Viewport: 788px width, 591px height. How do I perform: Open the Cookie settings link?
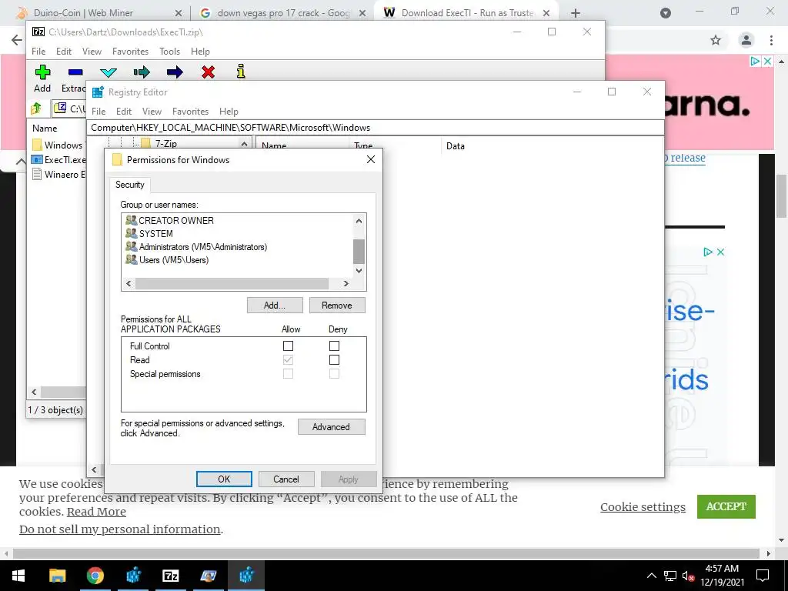(x=643, y=507)
